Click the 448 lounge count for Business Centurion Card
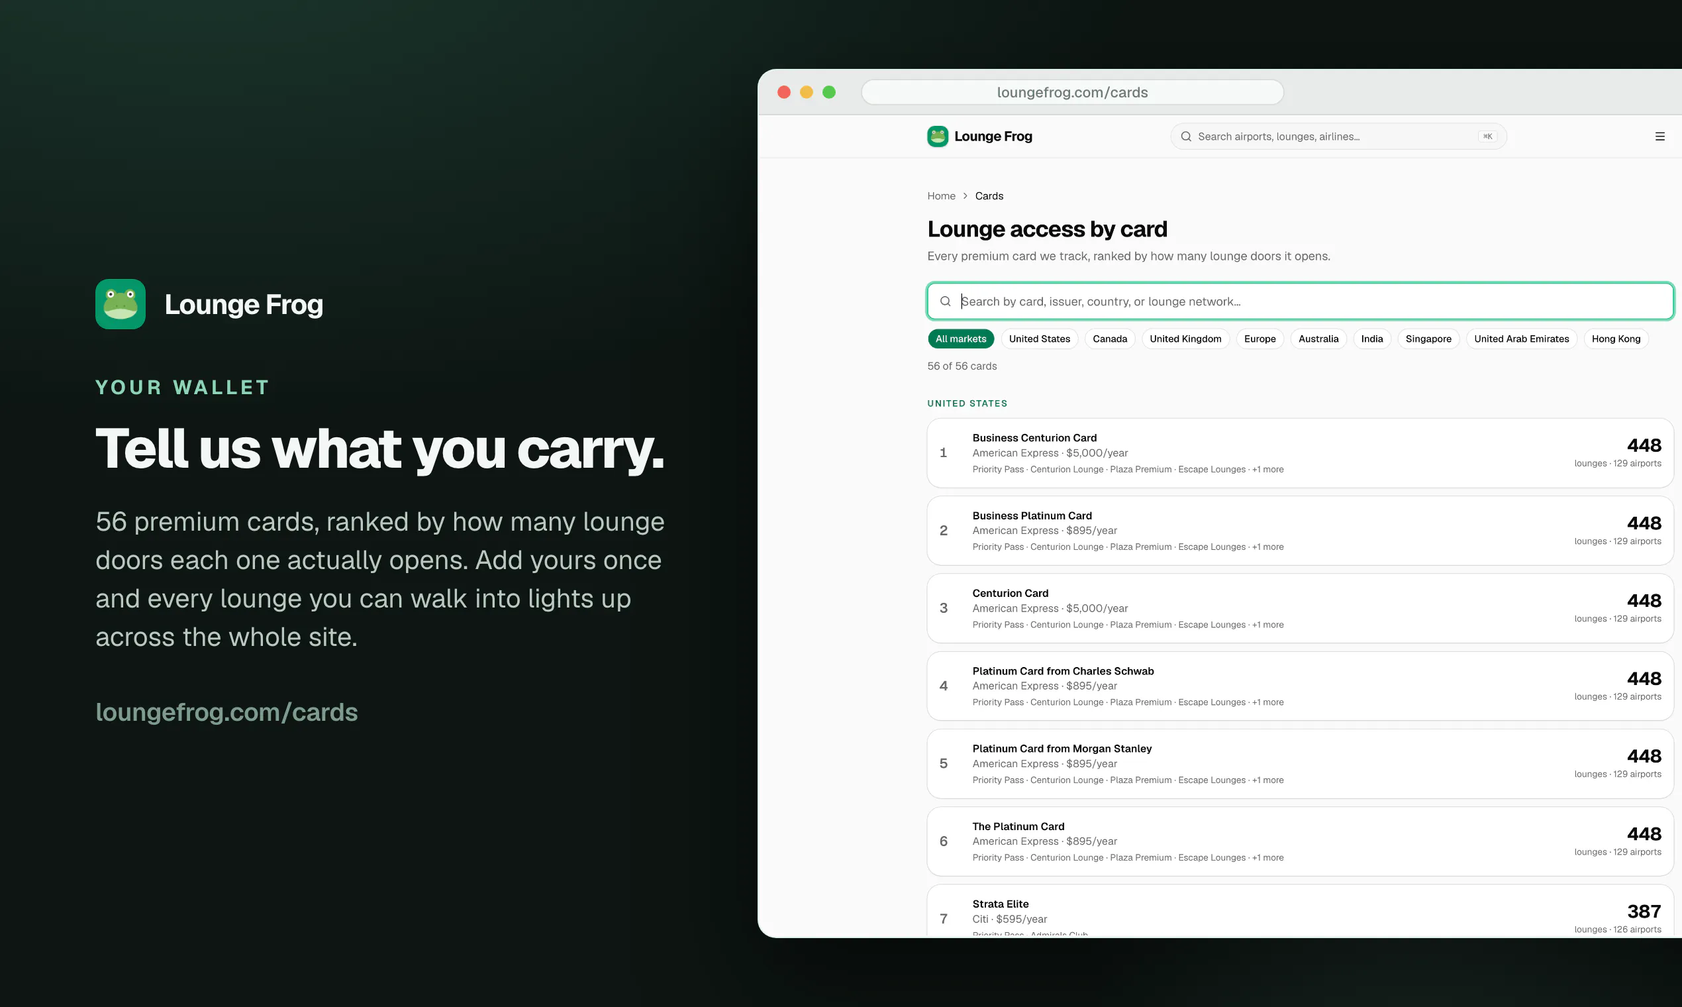This screenshot has width=1682, height=1007. point(1644,445)
